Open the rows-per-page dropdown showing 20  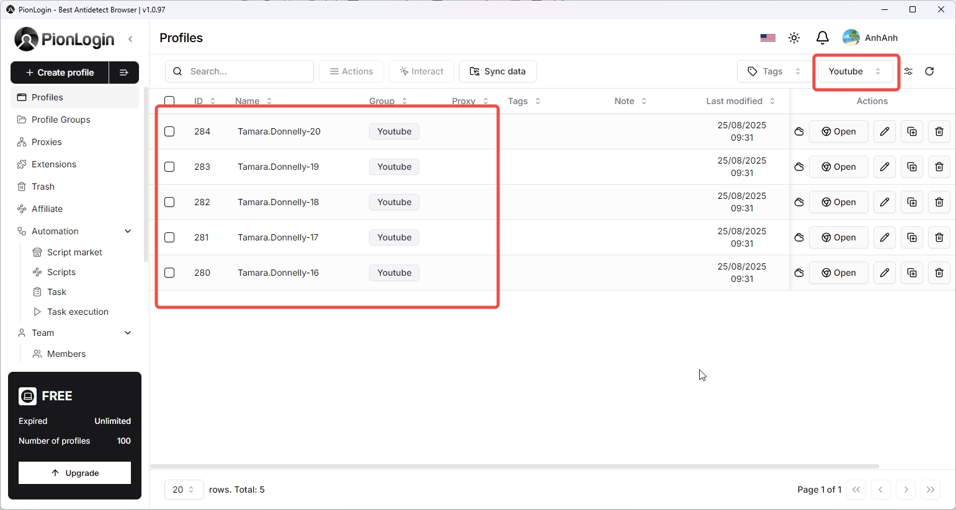point(184,490)
